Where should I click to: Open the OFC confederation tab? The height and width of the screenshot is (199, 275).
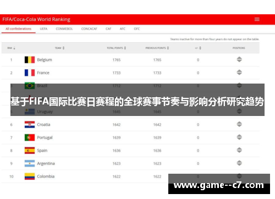click(x=137, y=29)
